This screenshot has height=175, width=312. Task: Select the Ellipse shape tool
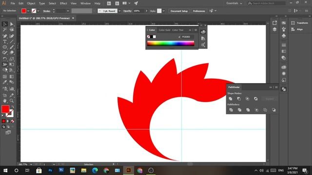pos(5,47)
